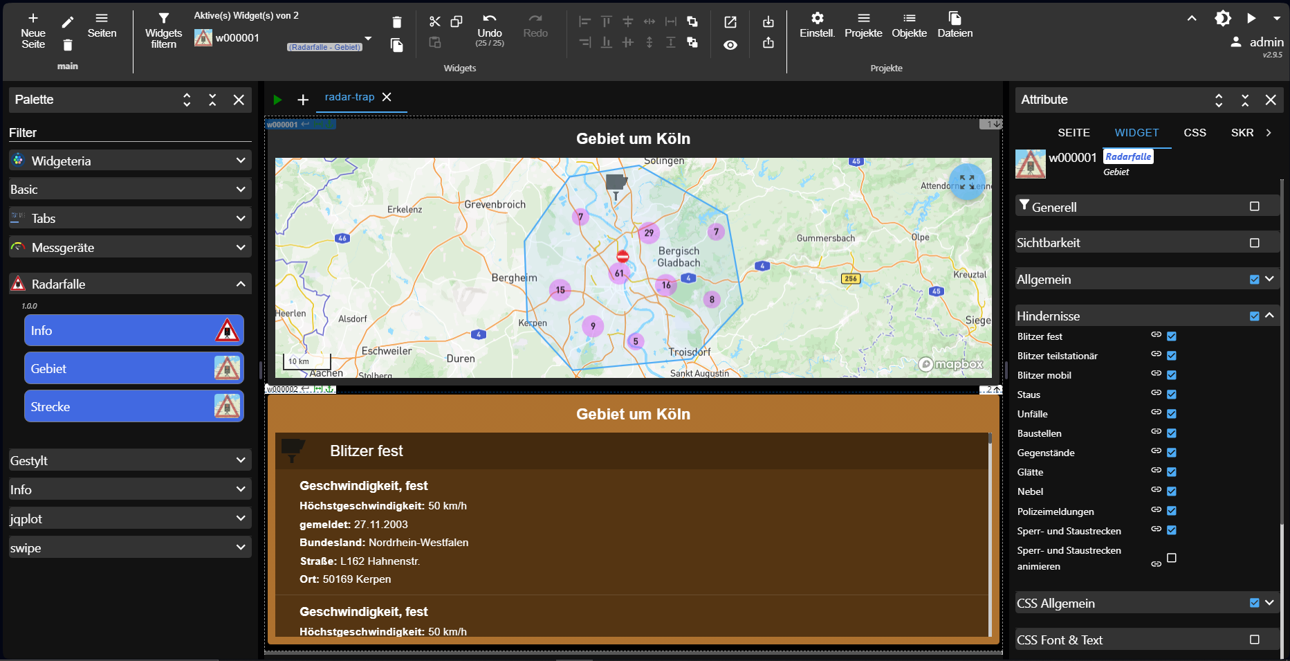Open the active widget dropdown arrow

(x=368, y=39)
